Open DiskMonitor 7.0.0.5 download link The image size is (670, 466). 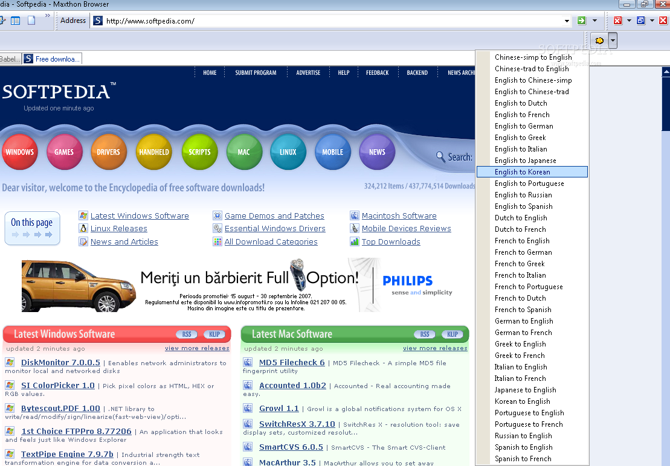tap(60, 363)
